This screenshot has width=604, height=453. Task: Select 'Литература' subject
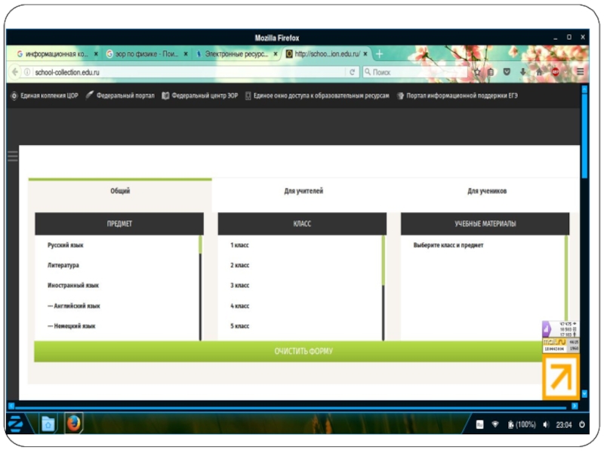(63, 266)
